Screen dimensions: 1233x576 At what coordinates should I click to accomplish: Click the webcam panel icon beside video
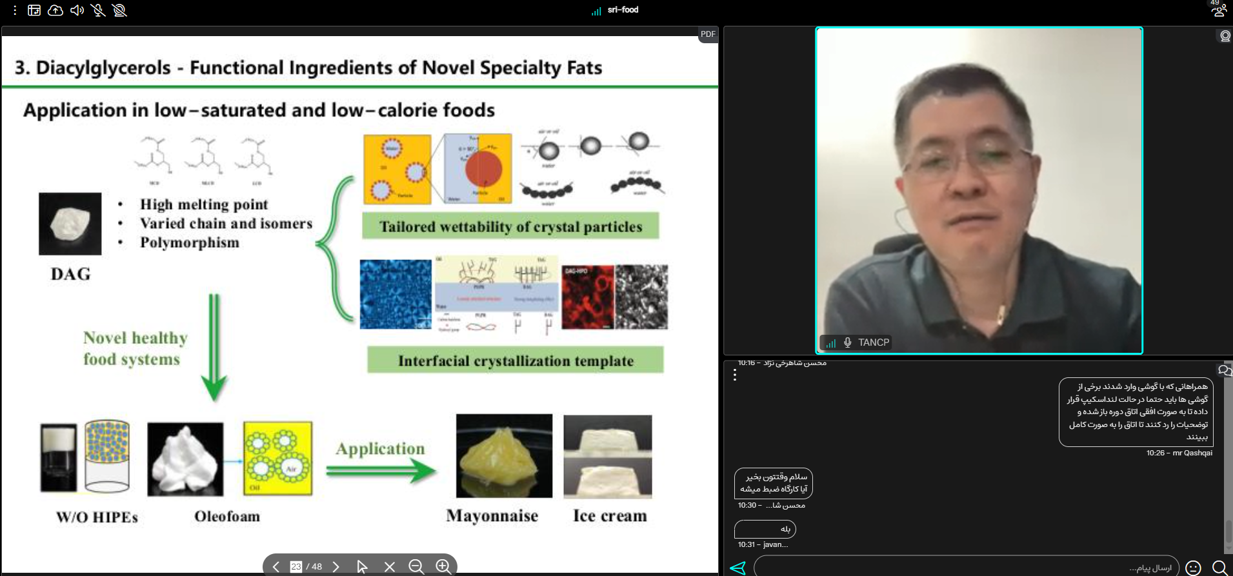click(1225, 36)
